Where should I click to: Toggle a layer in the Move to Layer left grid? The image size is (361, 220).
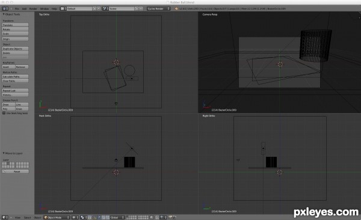(8, 165)
